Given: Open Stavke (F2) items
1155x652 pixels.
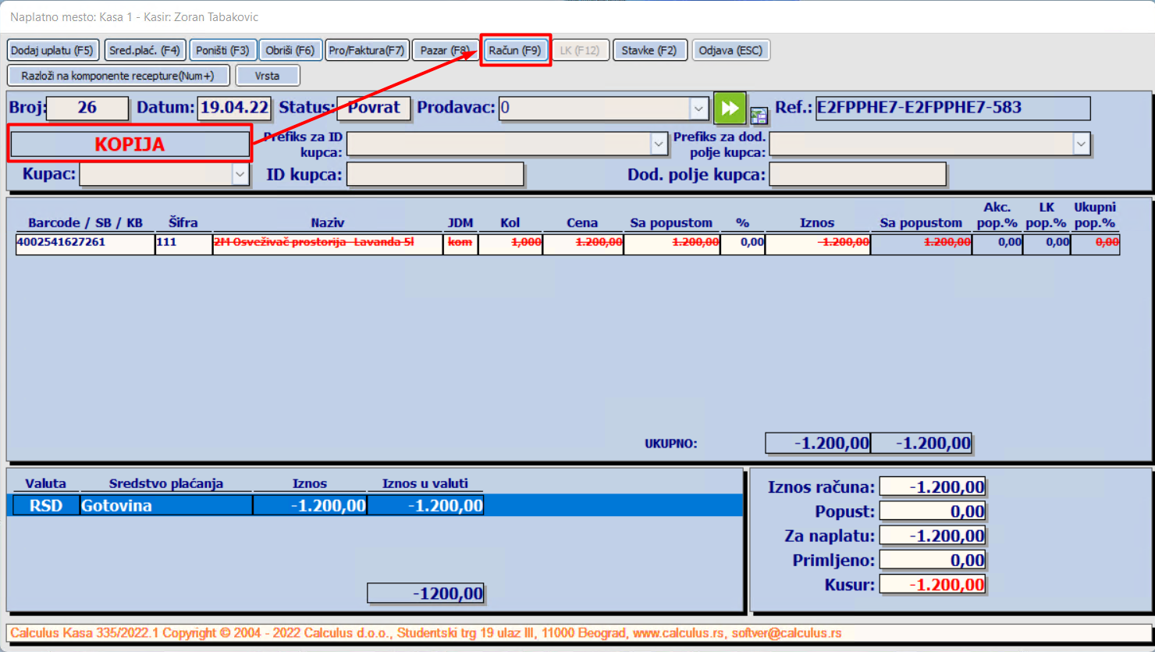Looking at the screenshot, I should (649, 51).
